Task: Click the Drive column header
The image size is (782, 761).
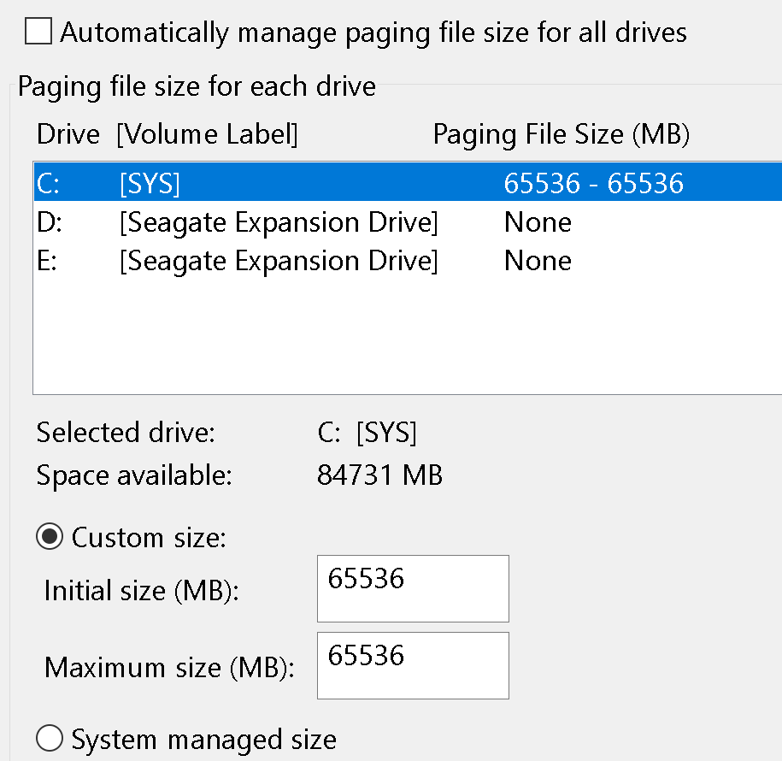Action: [68, 135]
